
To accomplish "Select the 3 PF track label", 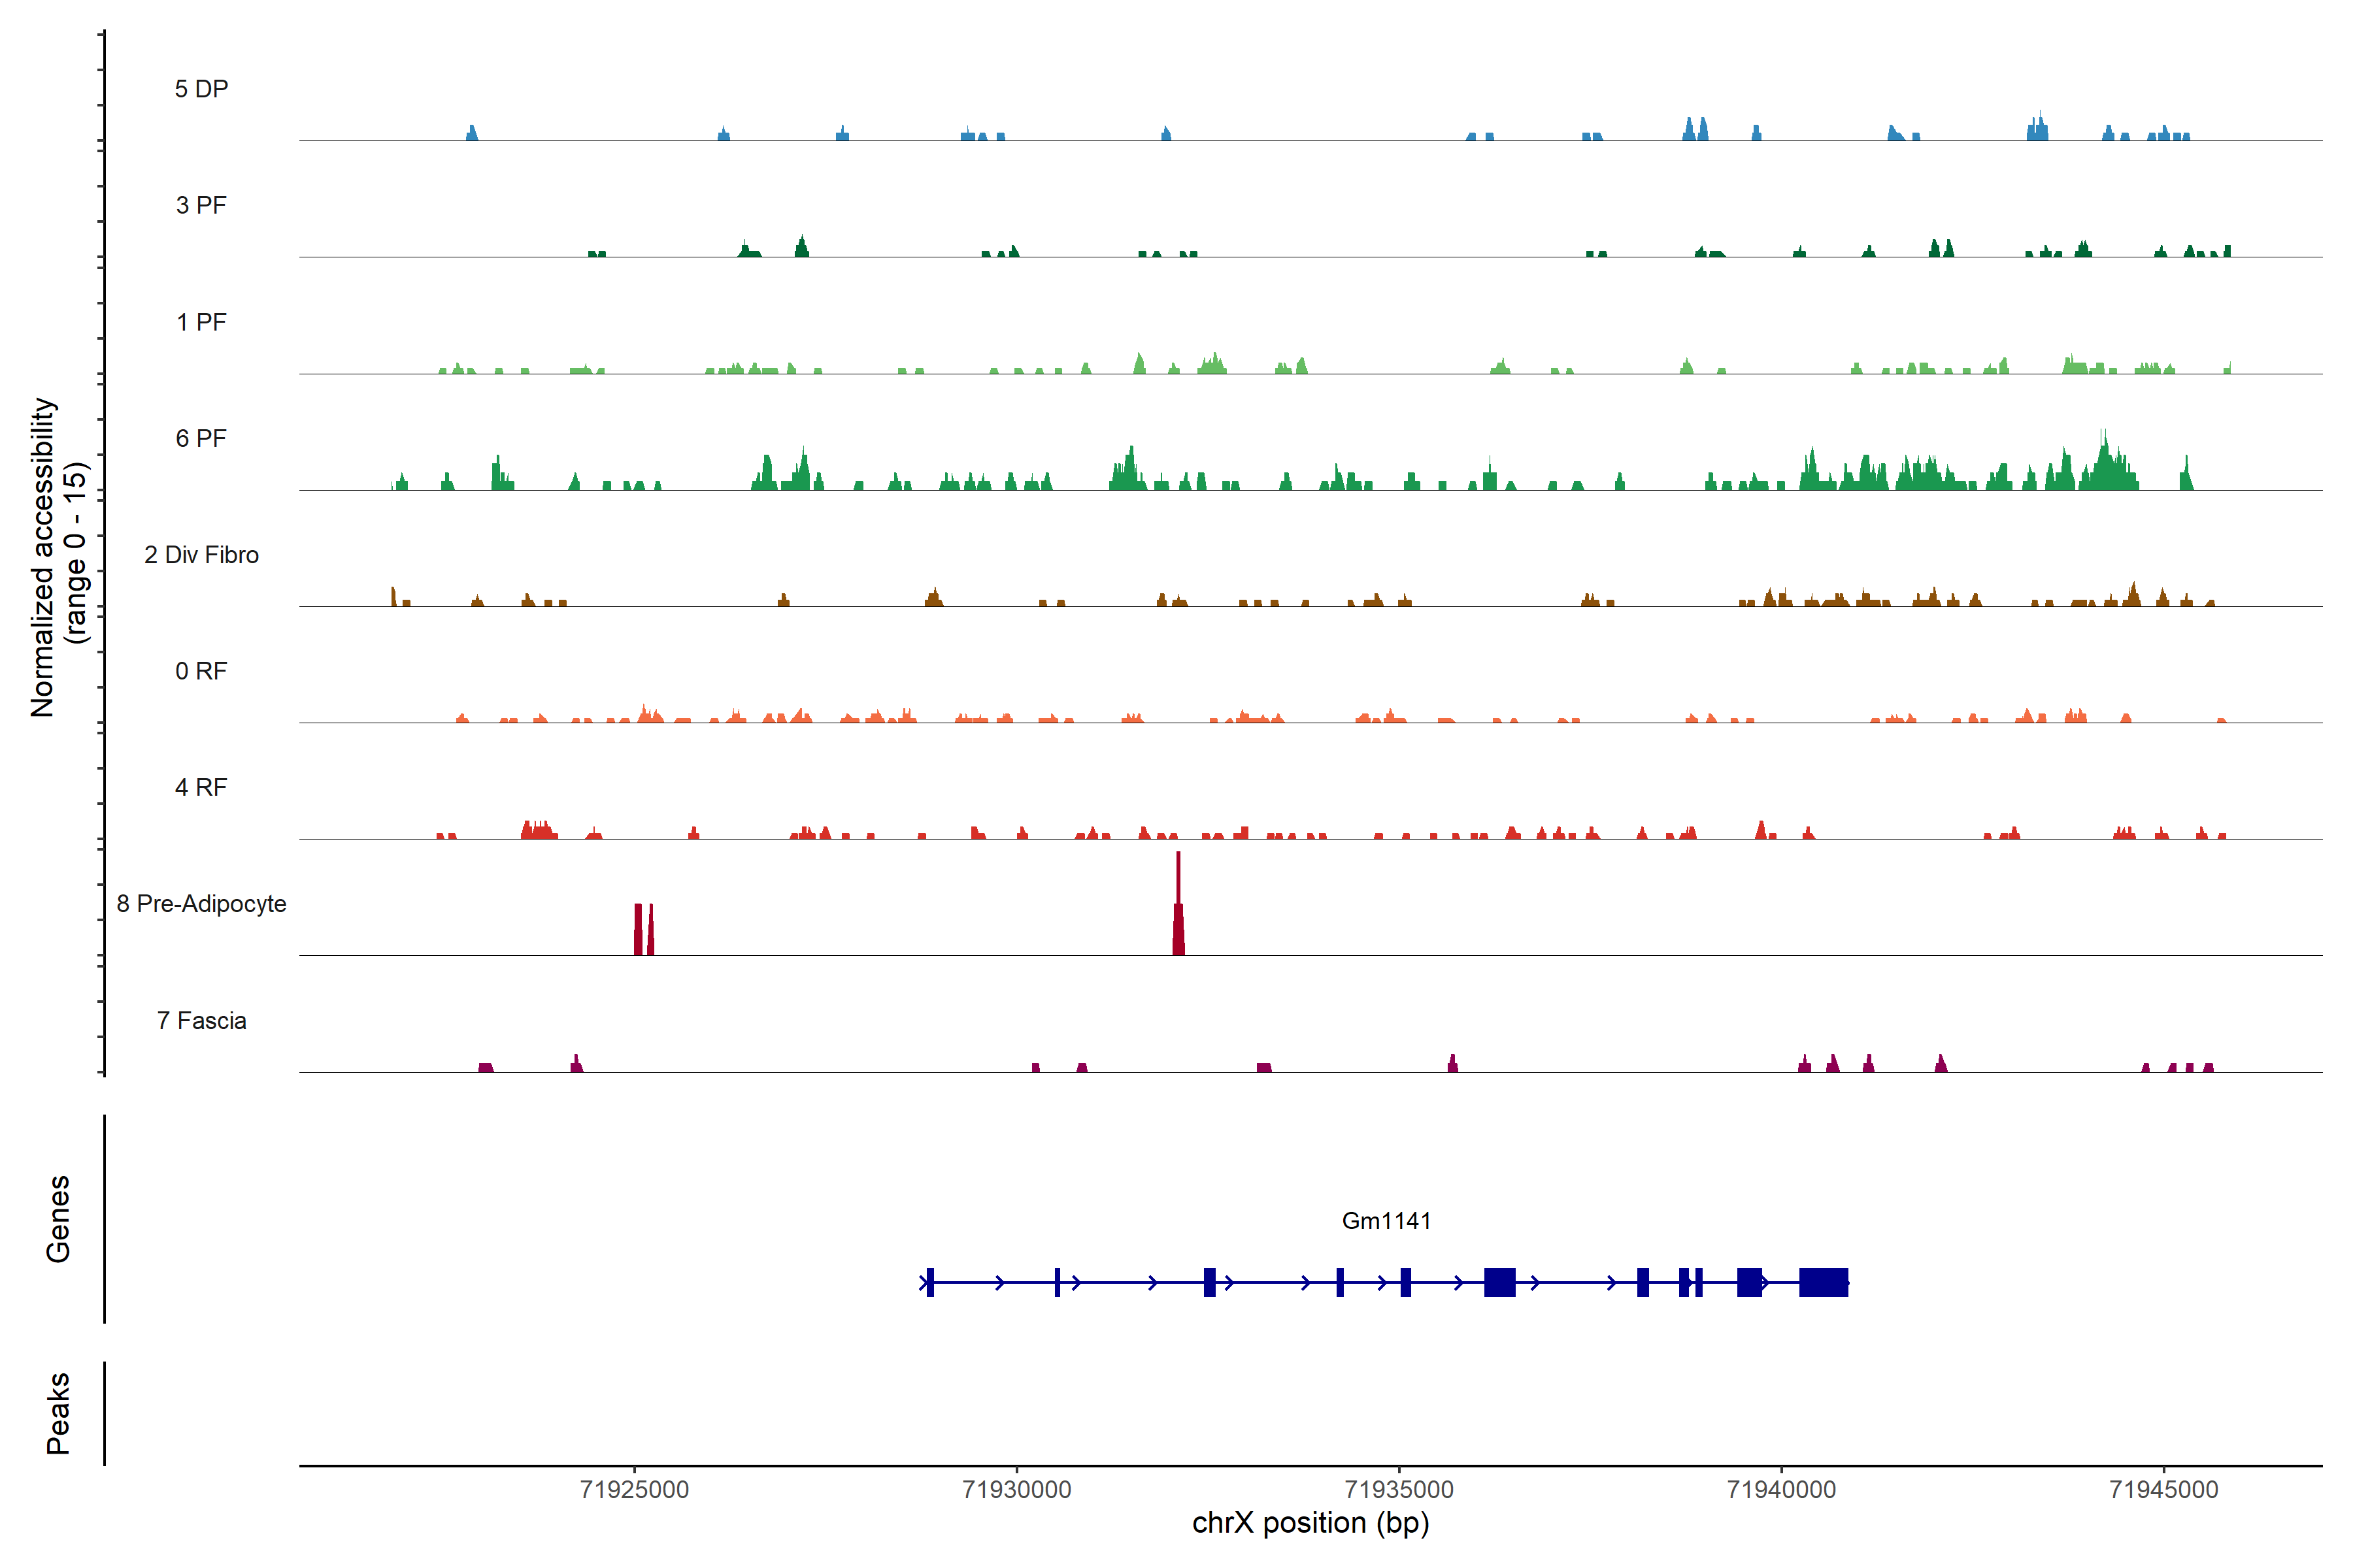I will tap(201, 205).
